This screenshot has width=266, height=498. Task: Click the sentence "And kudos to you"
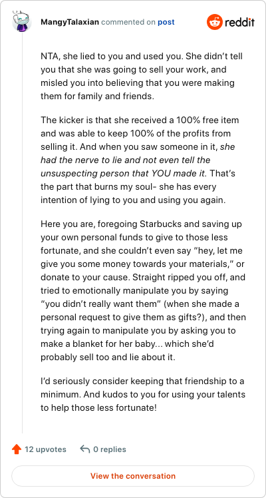pos(143,401)
